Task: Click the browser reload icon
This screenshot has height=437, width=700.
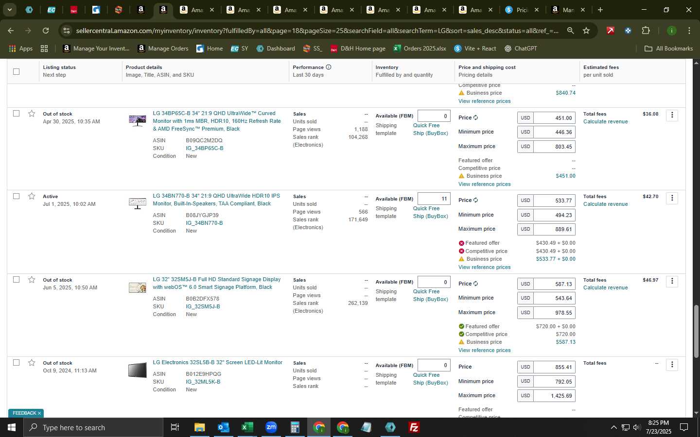Action: click(46, 31)
